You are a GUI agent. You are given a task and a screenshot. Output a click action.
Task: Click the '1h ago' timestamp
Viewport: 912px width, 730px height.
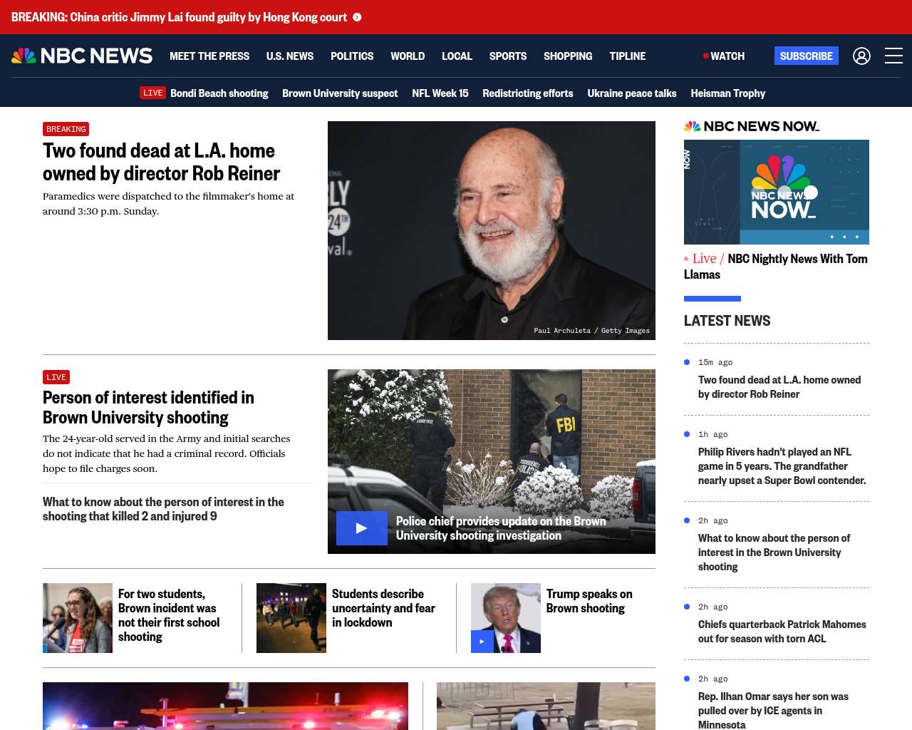pyautogui.click(x=713, y=434)
